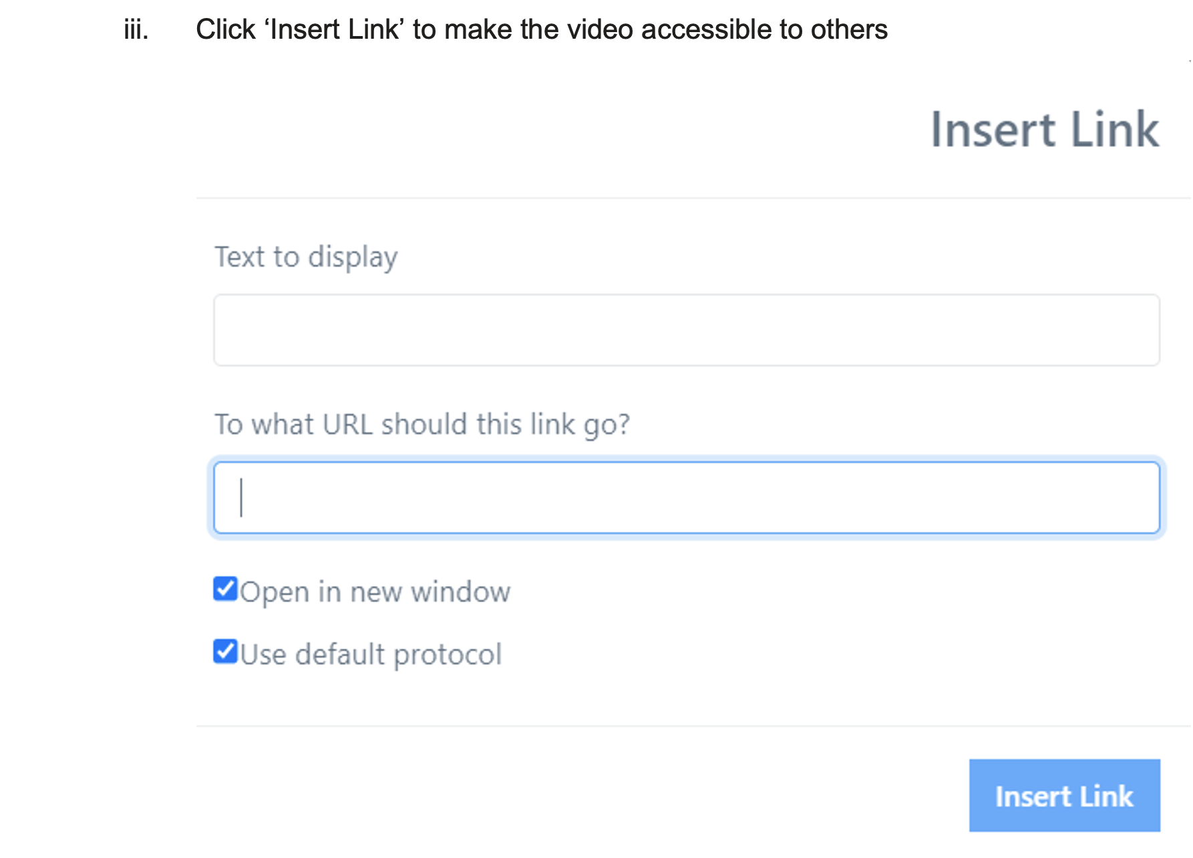Viewport: 1193px width, 858px height.
Task: Click the 'Text to display' label
Action: coord(306,257)
